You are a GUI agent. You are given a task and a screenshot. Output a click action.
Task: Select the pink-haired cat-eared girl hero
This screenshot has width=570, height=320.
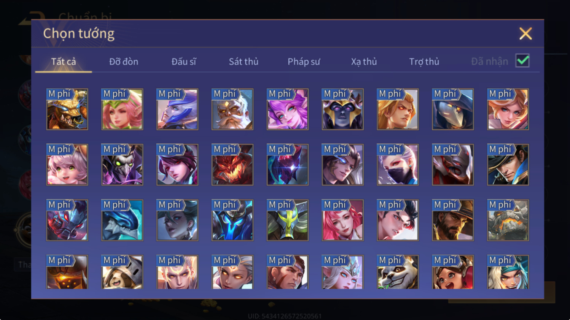pyautogui.click(x=67, y=165)
